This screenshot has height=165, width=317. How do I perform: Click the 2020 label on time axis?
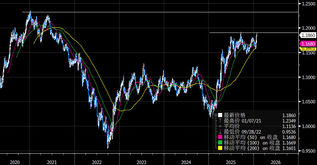tap(15, 162)
